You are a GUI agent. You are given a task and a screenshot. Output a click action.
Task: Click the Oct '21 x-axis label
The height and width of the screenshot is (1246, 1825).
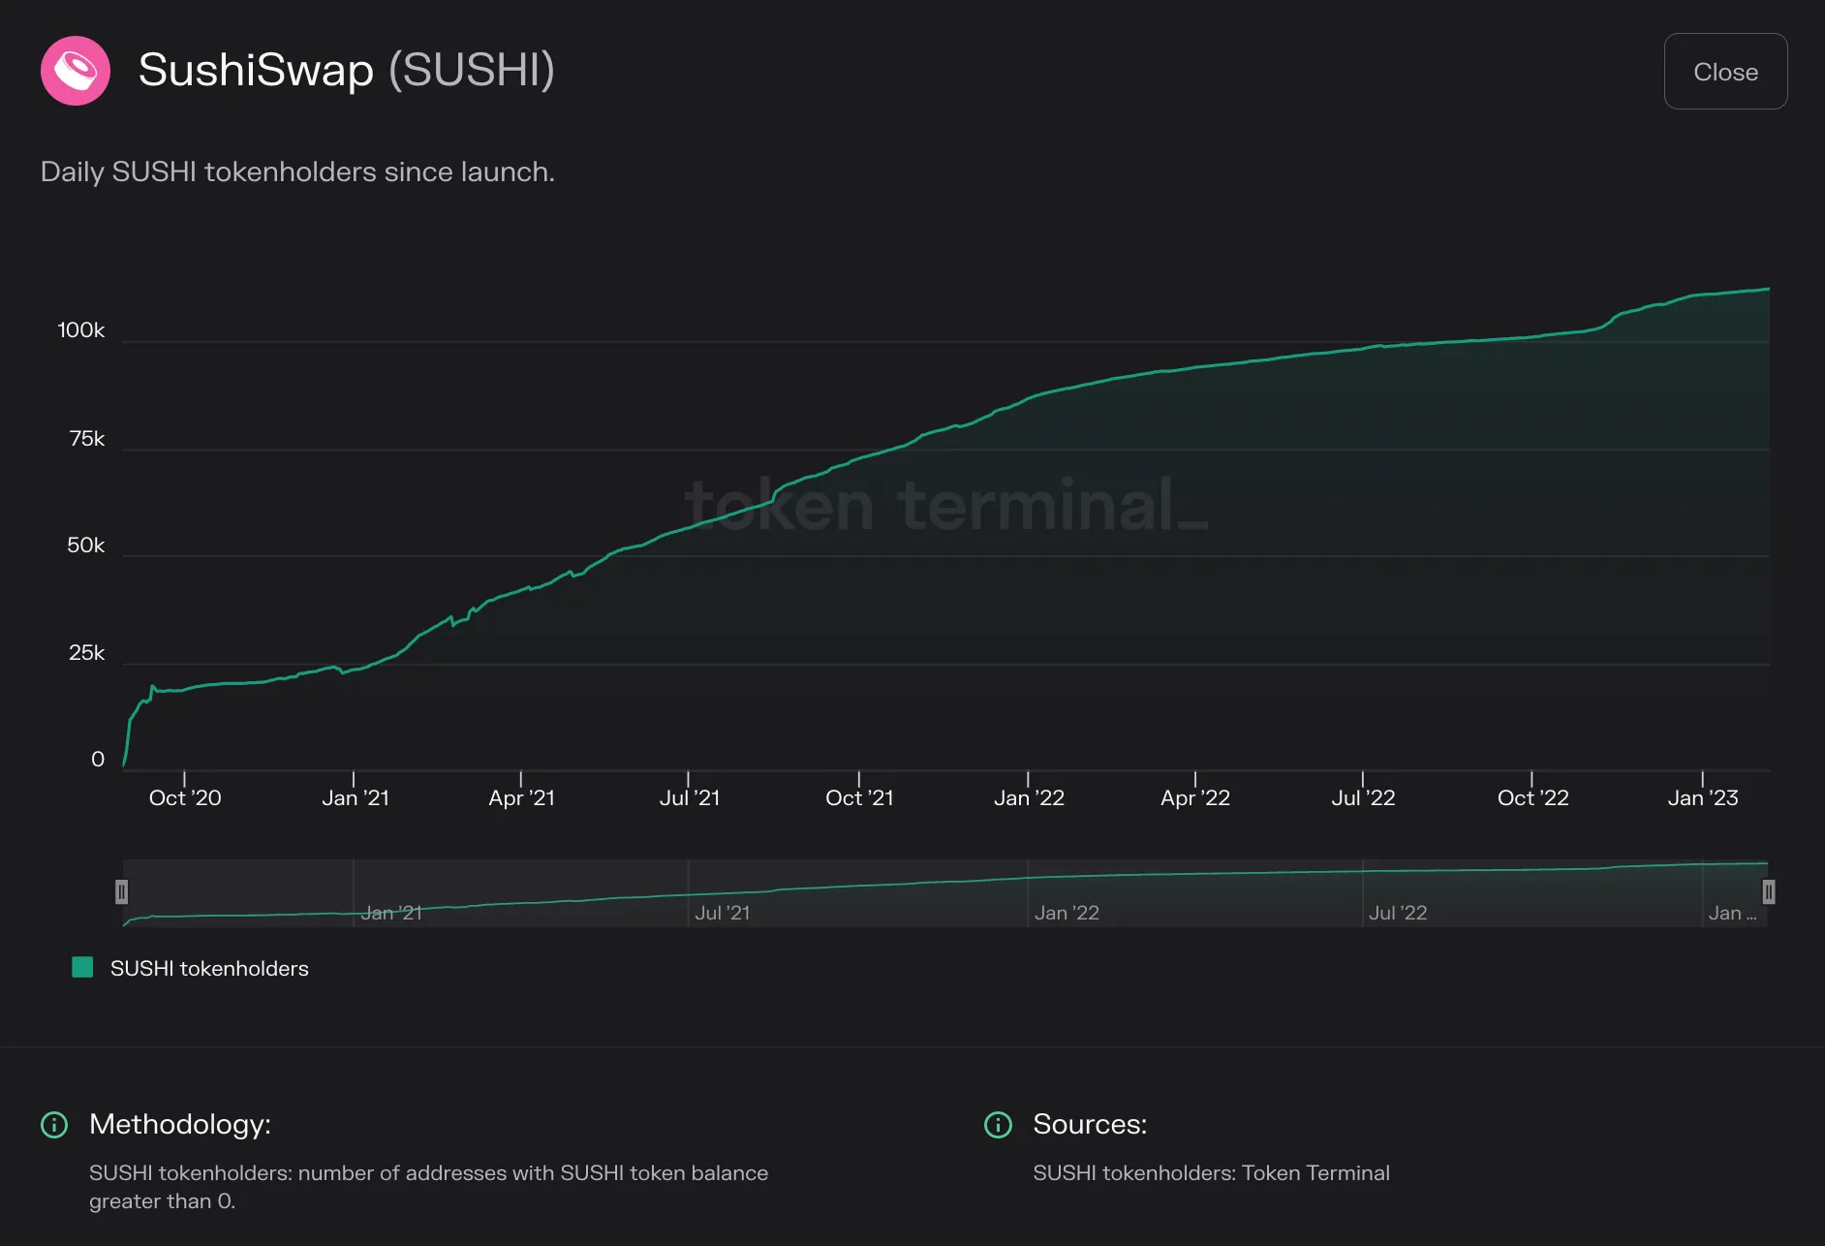click(x=859, y=797)
